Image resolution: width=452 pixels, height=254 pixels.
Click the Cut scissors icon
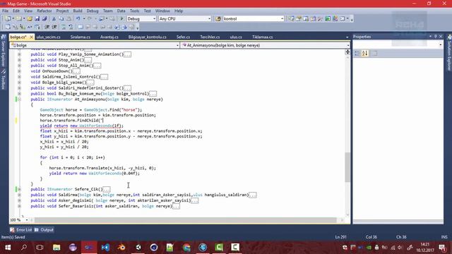pyautogui.click(x=54, y=19)
